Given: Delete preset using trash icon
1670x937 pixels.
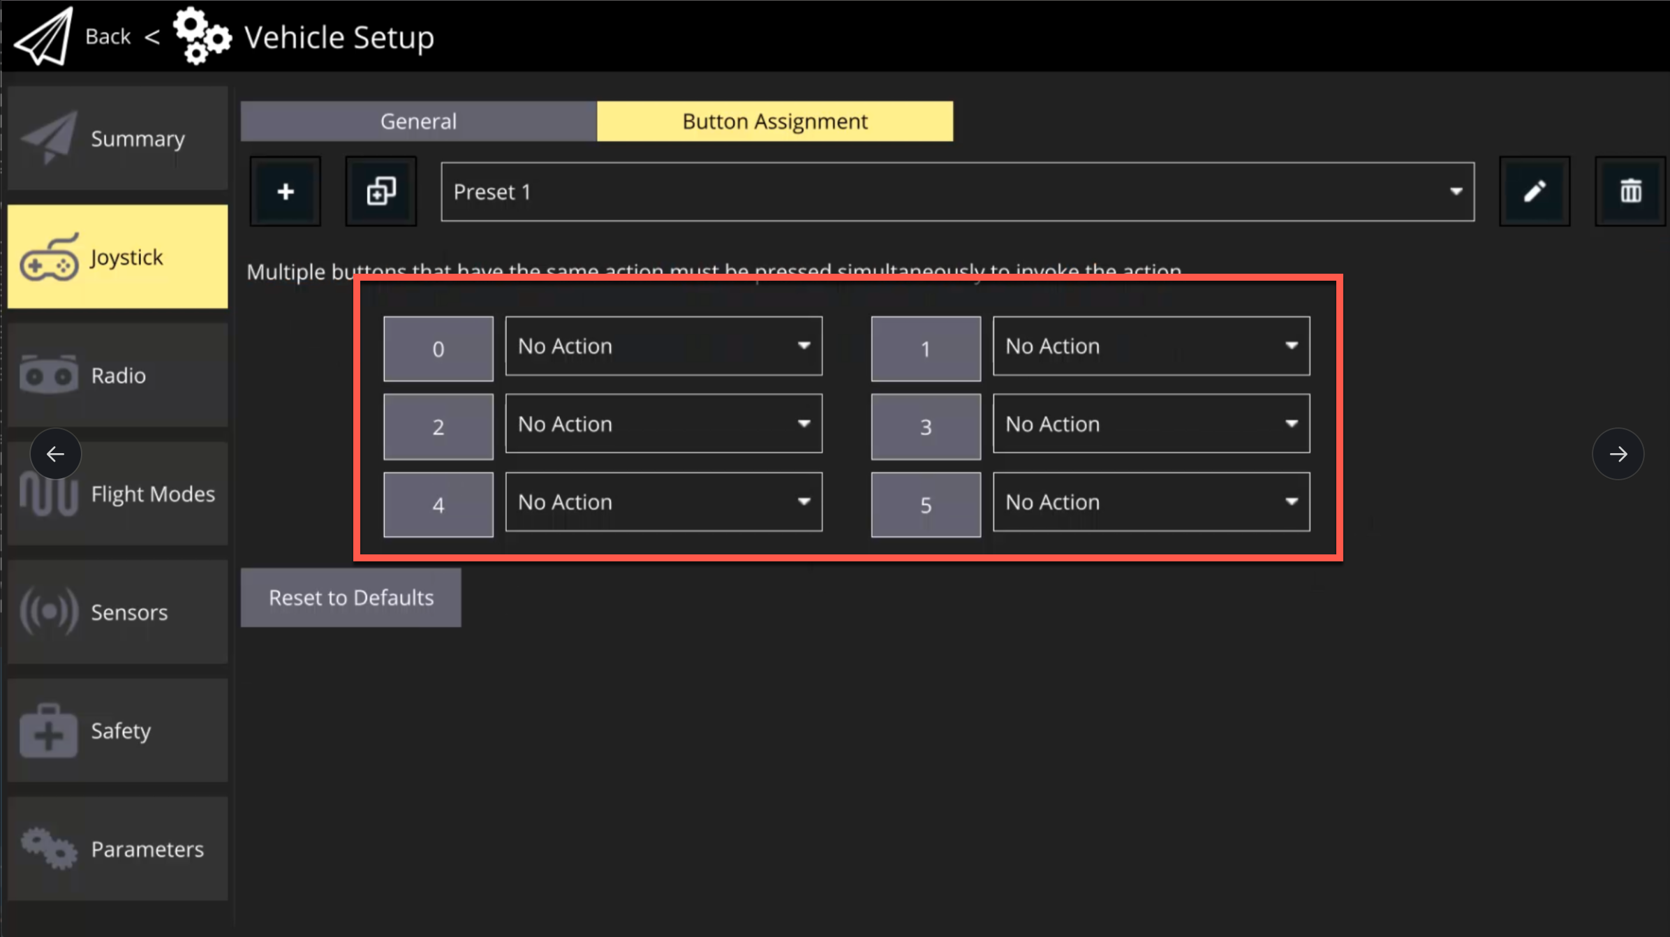Looking at the screenshot, I should coord(1630,191).
